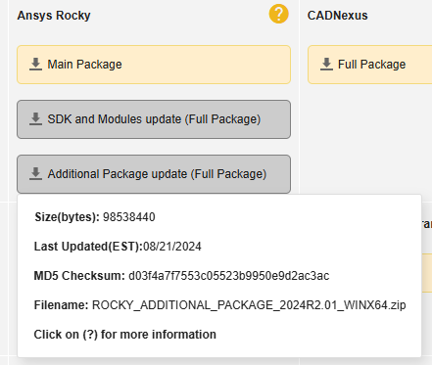The image size is (432, 365).
Task: Click the last updated date 08/21/2024
Action: [172, 247]
